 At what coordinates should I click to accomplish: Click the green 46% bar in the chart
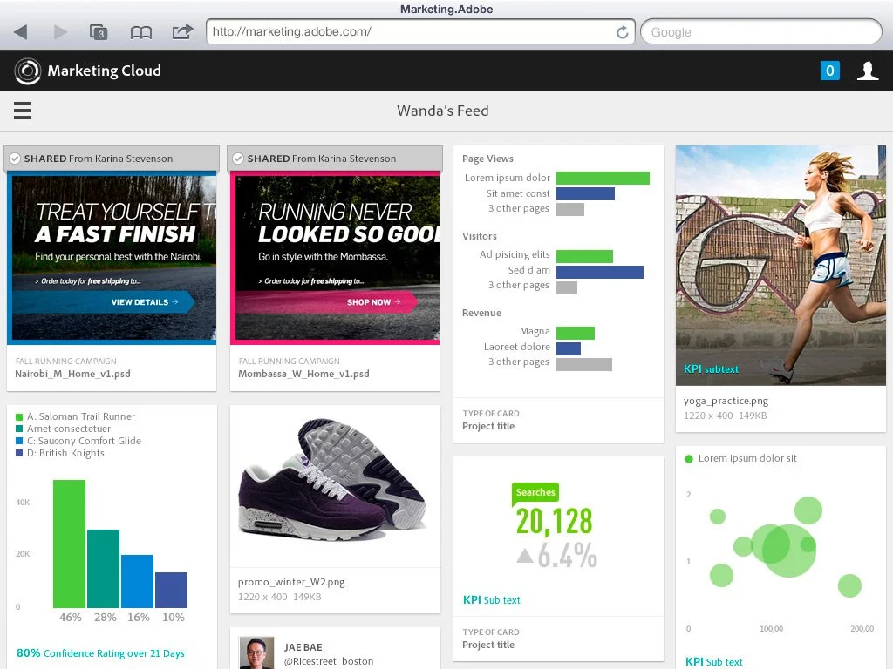(69, 544)
